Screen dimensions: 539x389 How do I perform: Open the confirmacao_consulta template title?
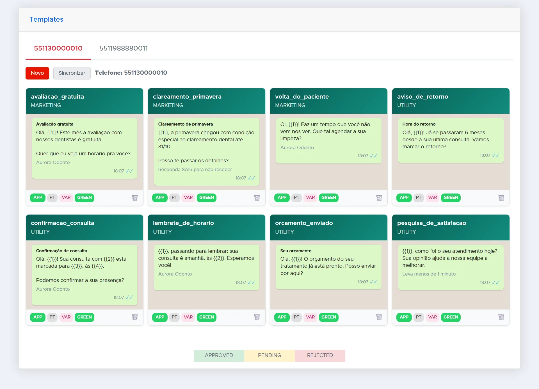tap(63, 223)
